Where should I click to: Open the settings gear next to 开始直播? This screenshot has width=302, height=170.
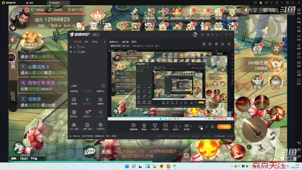pos(213,127)
